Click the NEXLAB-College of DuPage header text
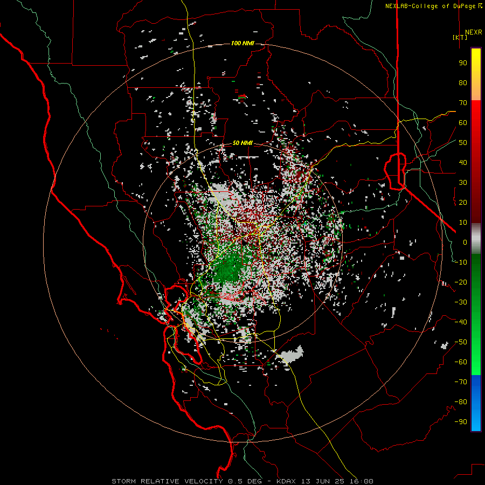Image resolution: width=485 pixels, height=485 pixels. pyautogui.click(x=433, y=6)
